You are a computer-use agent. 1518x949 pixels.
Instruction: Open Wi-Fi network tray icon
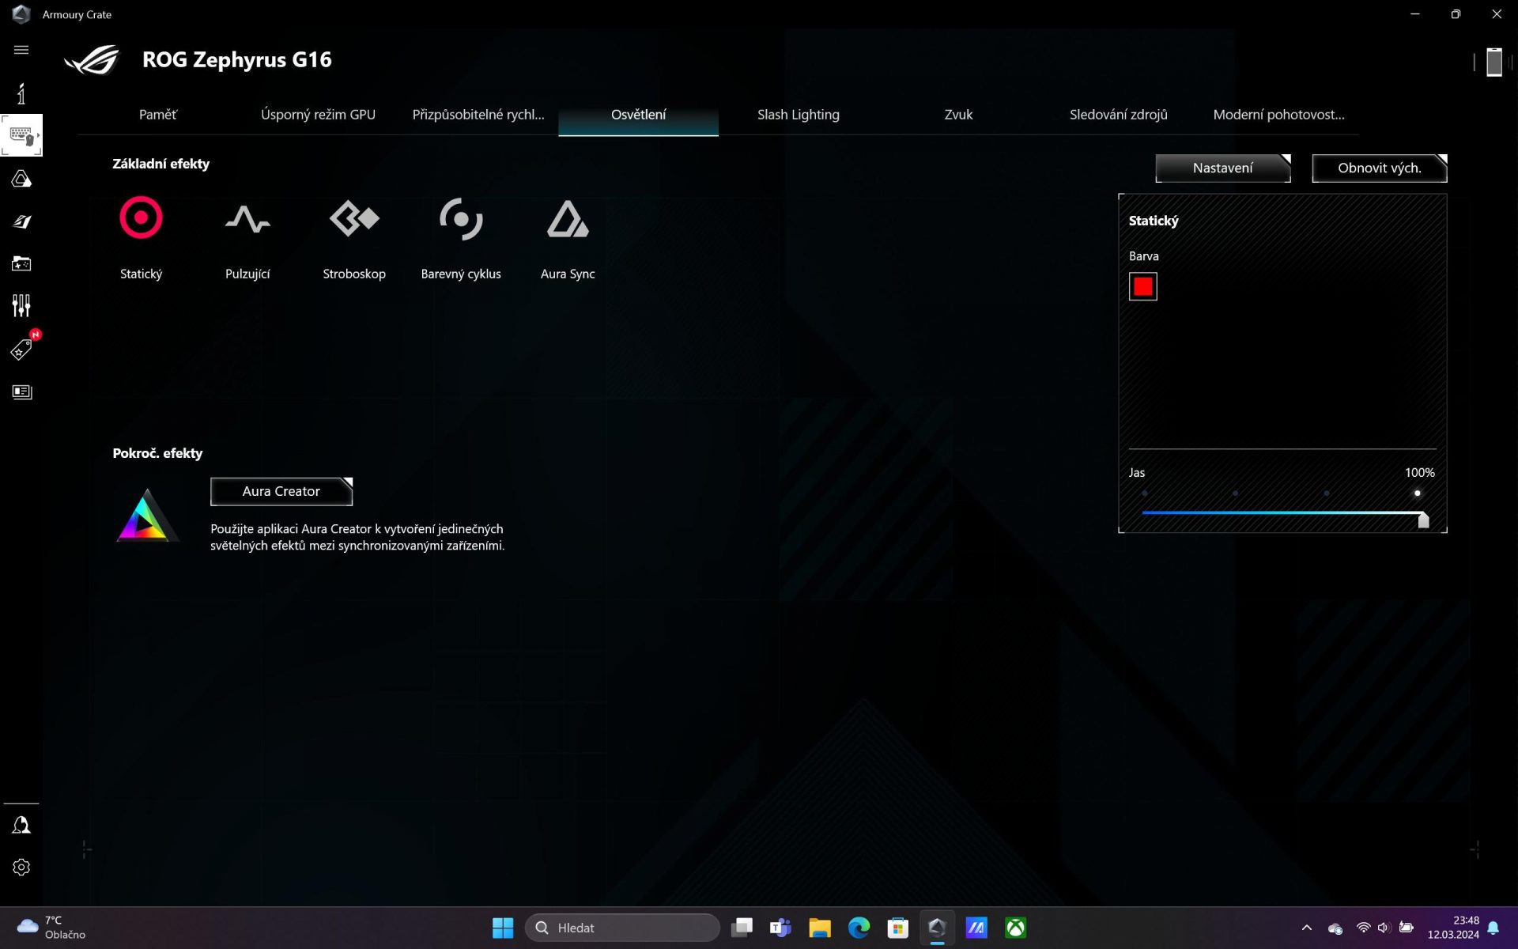1363,928
